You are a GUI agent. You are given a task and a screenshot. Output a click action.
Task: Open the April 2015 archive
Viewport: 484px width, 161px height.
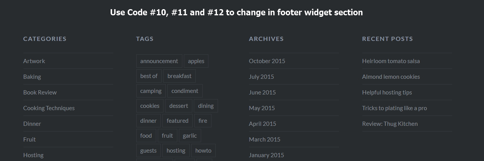262,124
